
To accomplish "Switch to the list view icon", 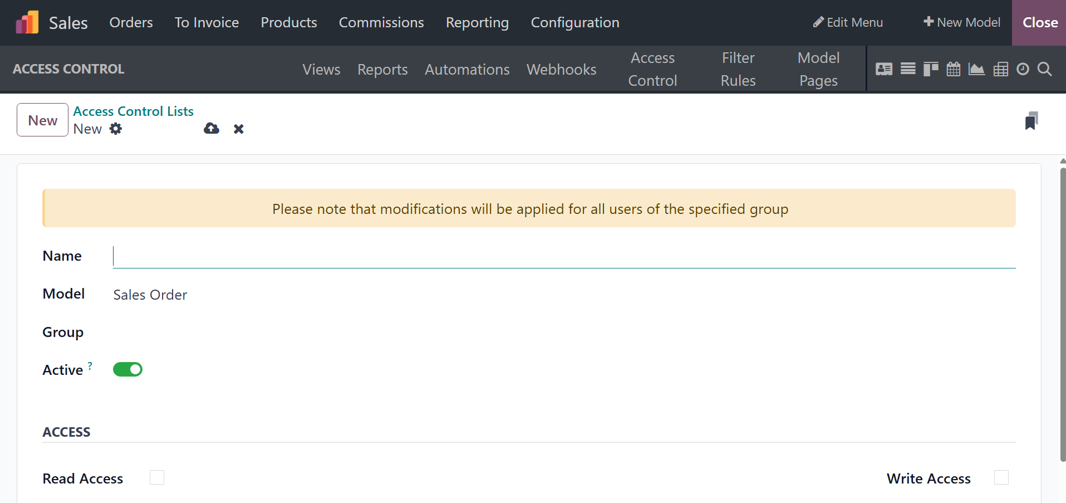I will coord(908,69).
